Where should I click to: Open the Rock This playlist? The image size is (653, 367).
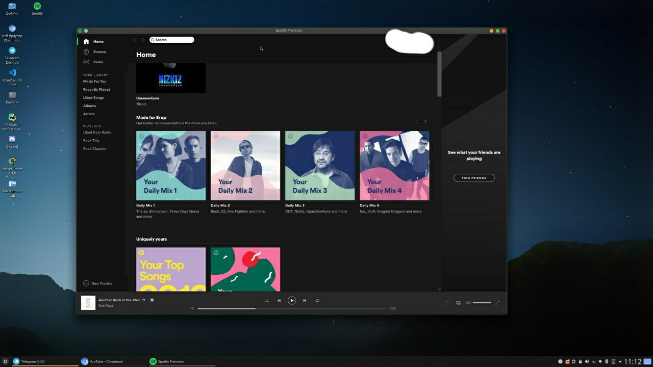[x=91, y=141]
